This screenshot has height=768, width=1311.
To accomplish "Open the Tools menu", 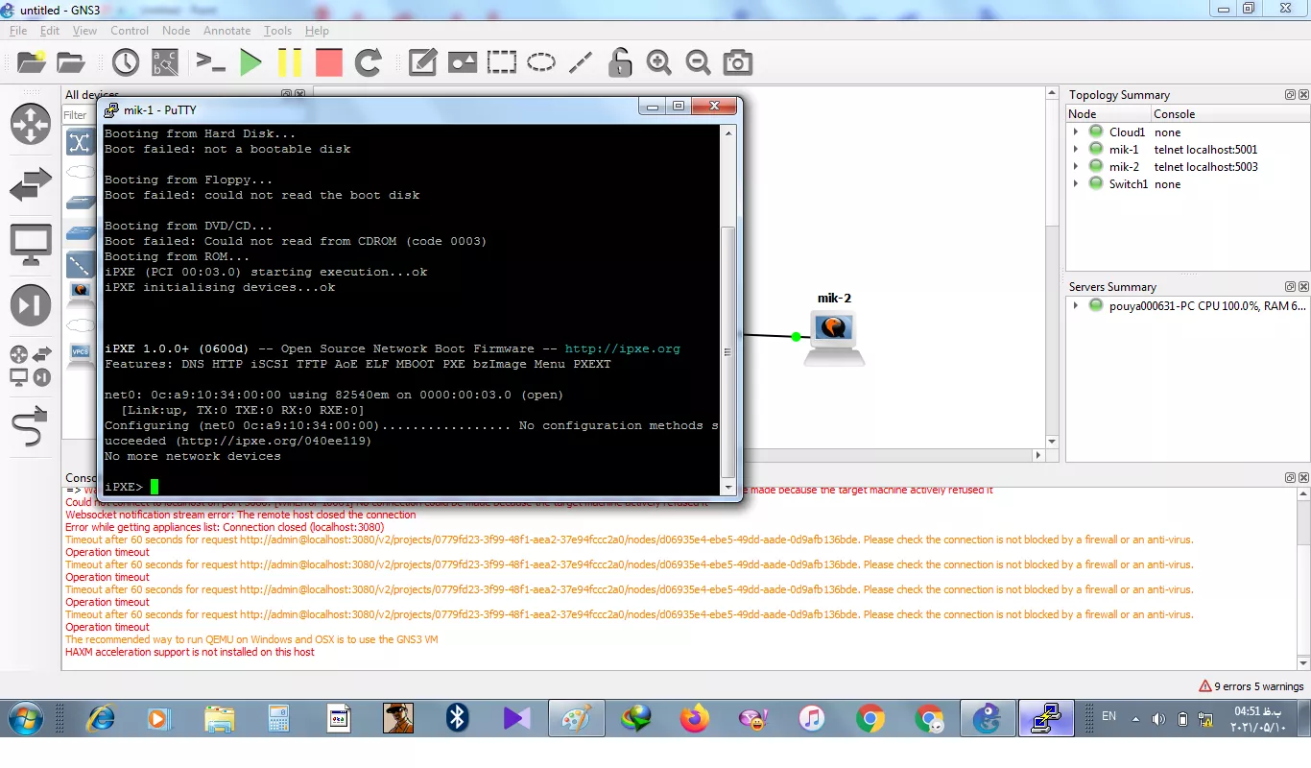I will point(278,31).
